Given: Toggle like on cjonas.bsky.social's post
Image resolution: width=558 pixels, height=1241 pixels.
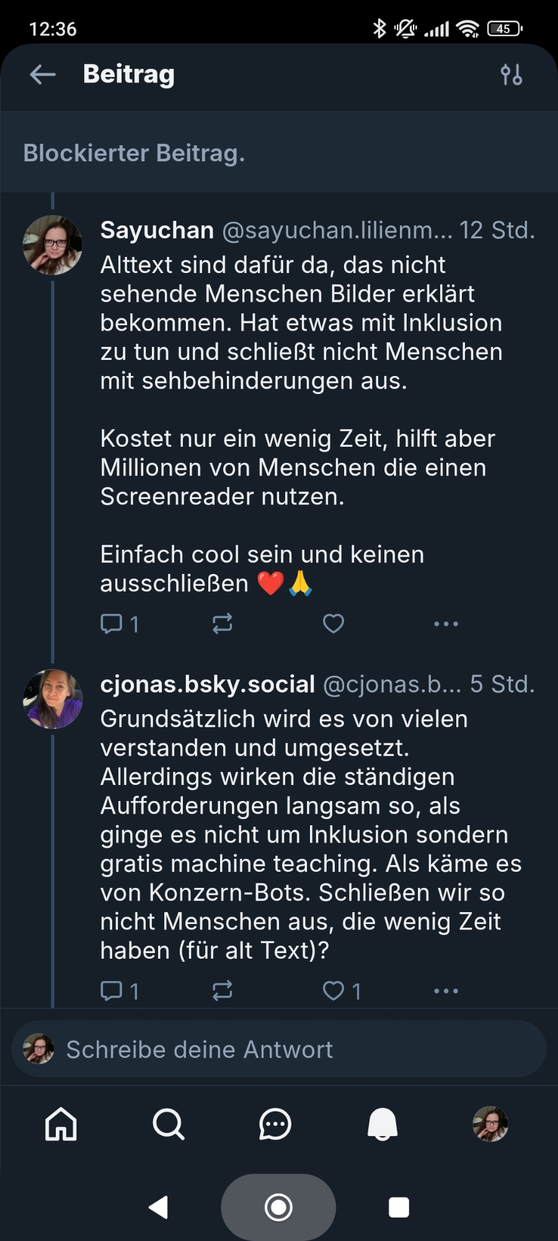Looking at the screenshot, I should (334, 990).
